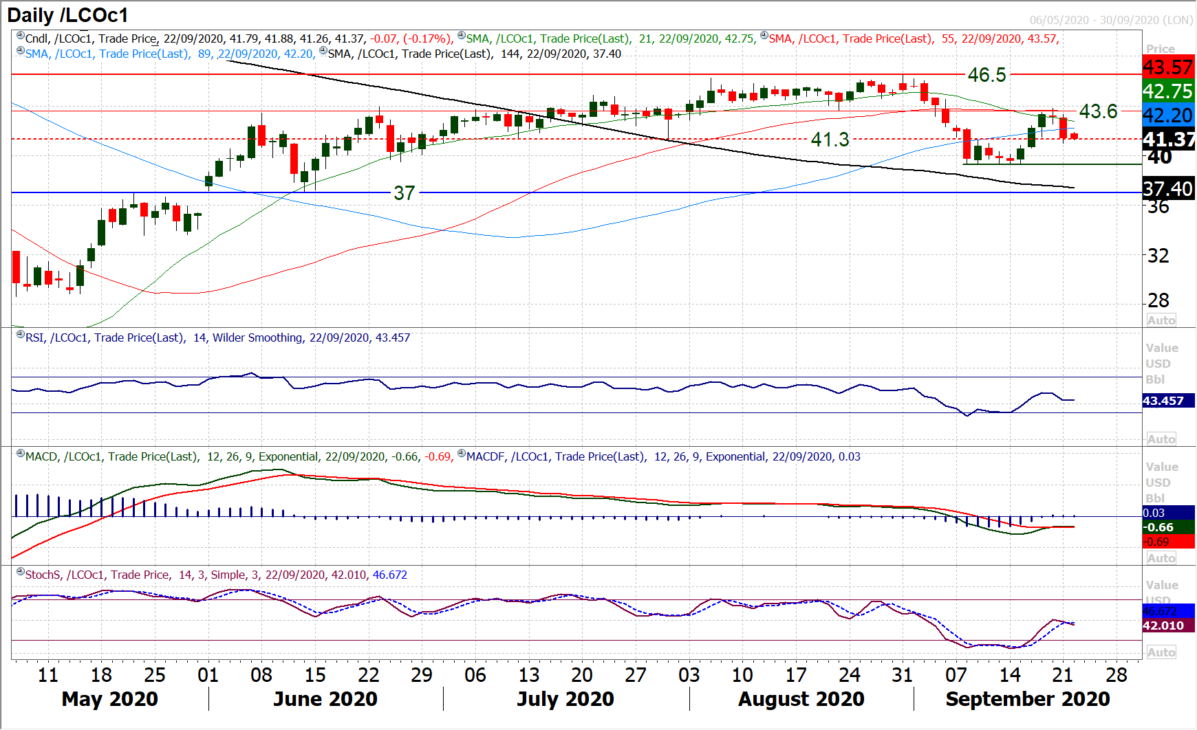1197x730 pixels.
Task: Click the Price axis heading
Action: 1161,49
